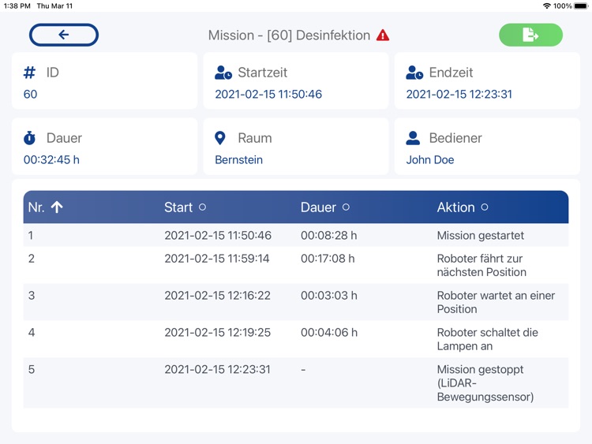Viewport: 592px width, 444px height.
Task: Click the operator name John Doe
Action: tap(430, 159)
